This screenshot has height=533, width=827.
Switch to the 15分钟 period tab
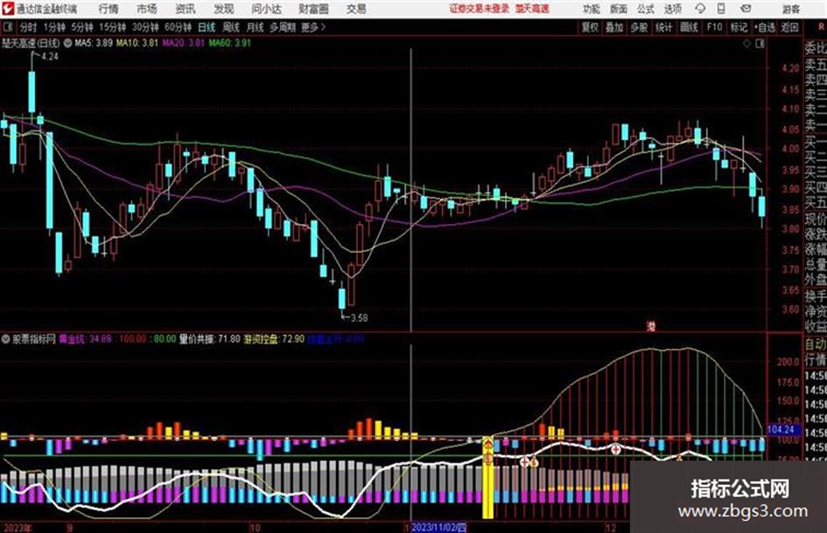coord(112,27)
